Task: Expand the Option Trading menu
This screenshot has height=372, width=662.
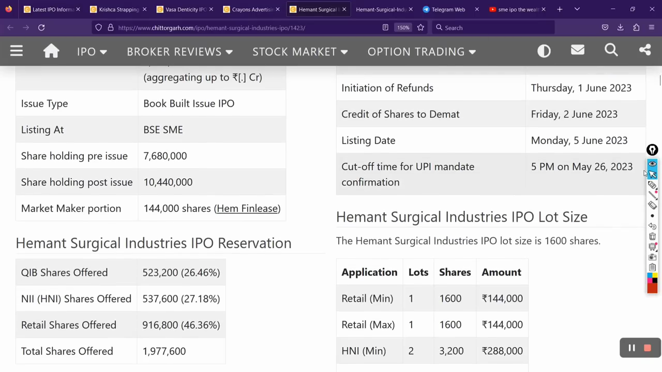Action: tap(422, 52)
